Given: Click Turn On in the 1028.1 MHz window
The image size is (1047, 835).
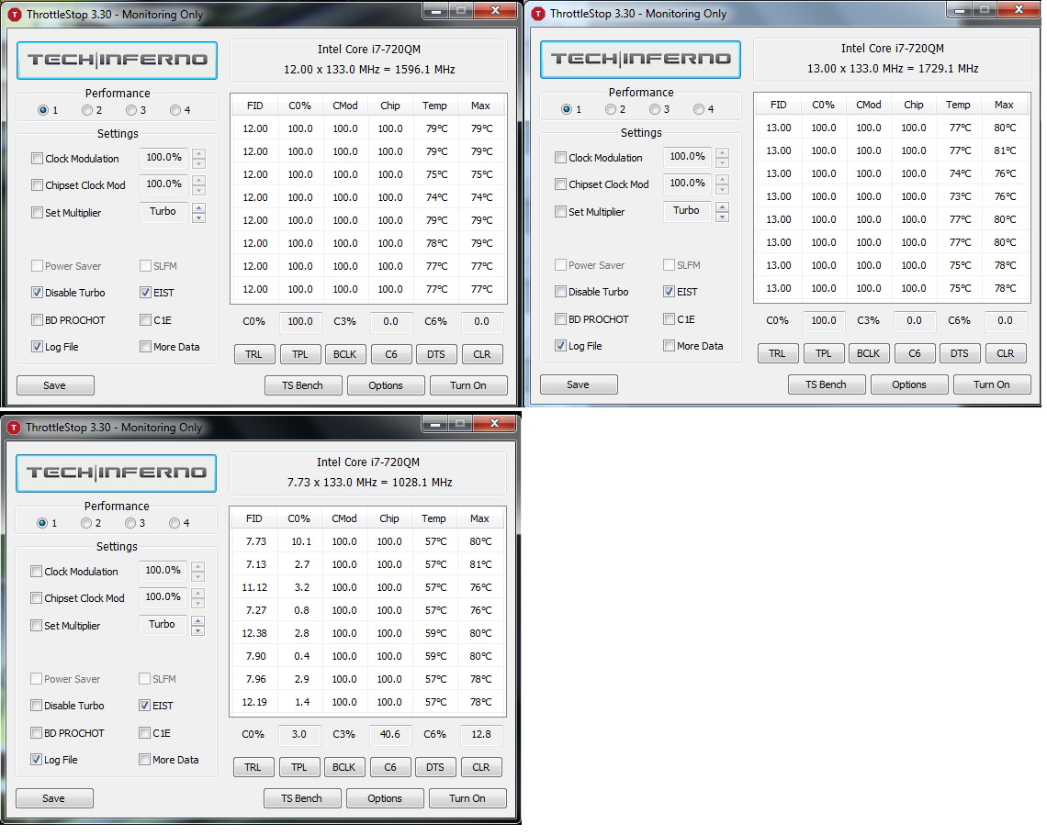Looking at the screenshot, I should click(x=467, y=798).
